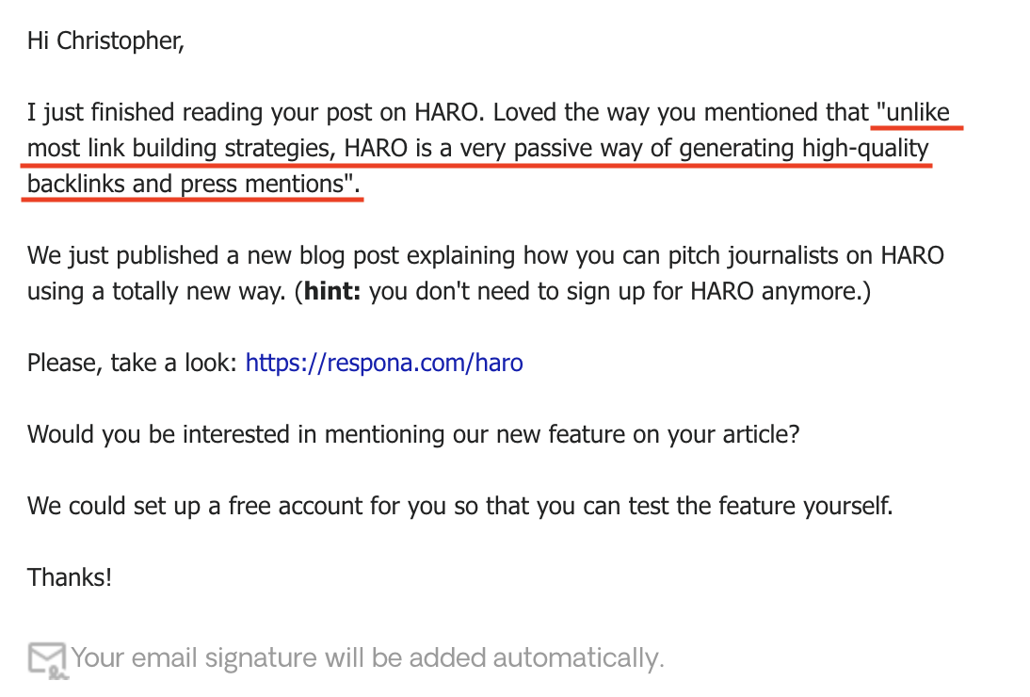Click the "Thanks!" closing line
Image resolution: width=1030 pixels, height=697 pixels.
click(x=70, y=577)
